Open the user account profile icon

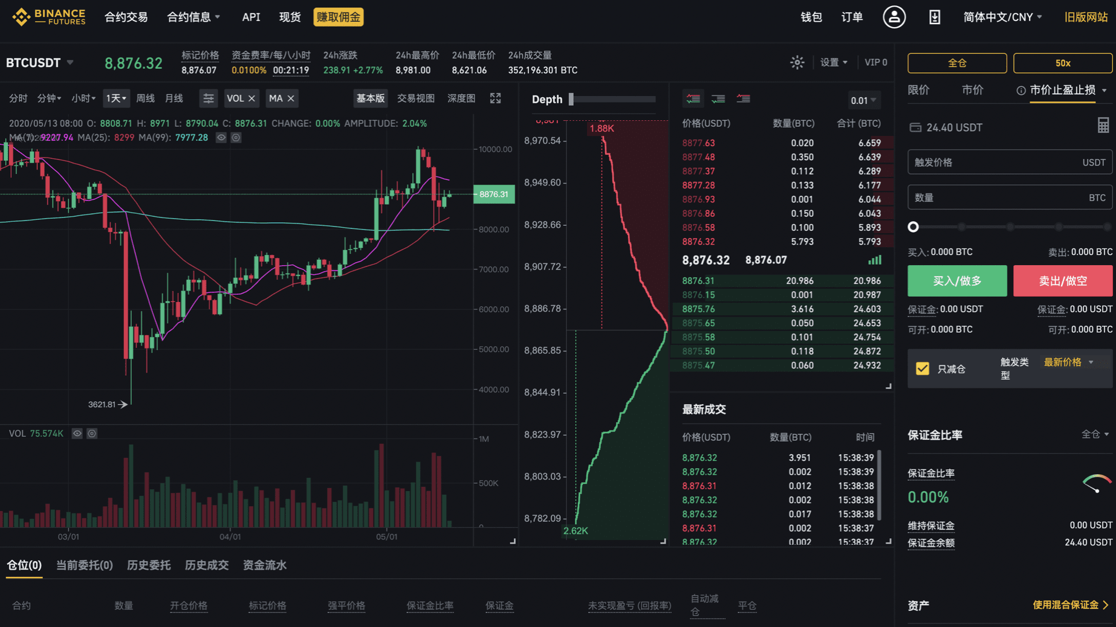tap(894, 17)
